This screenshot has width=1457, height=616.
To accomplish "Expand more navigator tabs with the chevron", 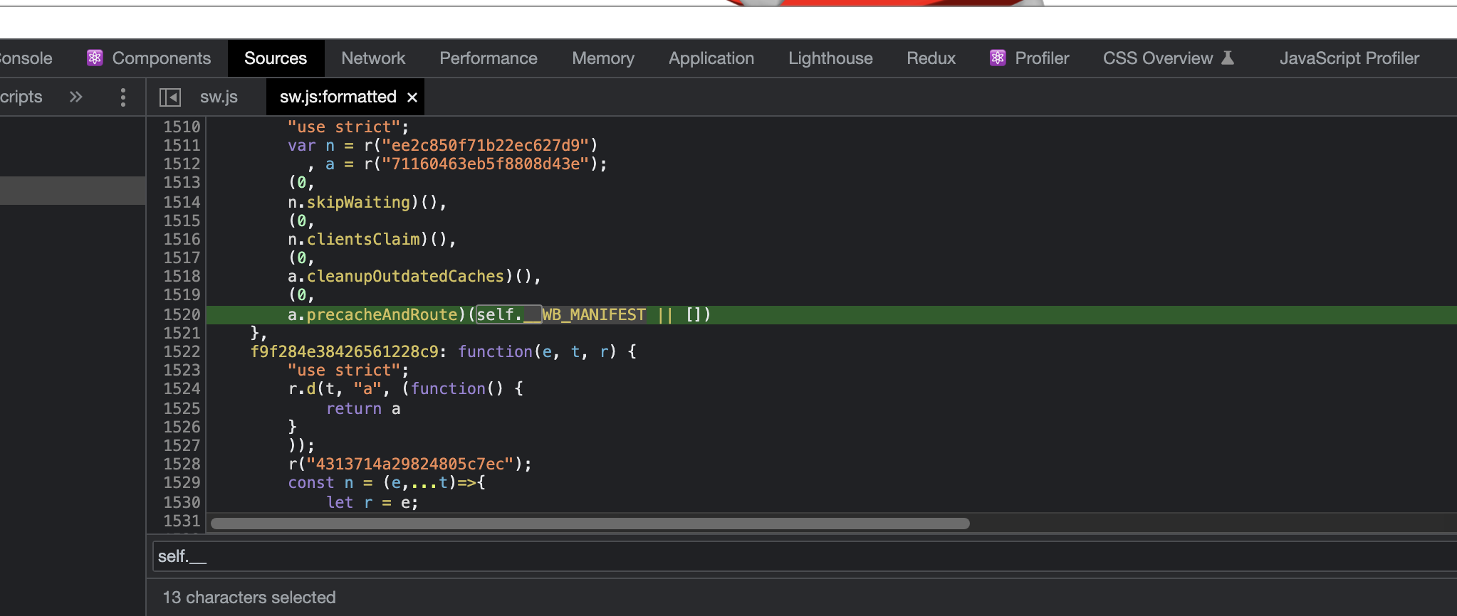I will 75,97.
